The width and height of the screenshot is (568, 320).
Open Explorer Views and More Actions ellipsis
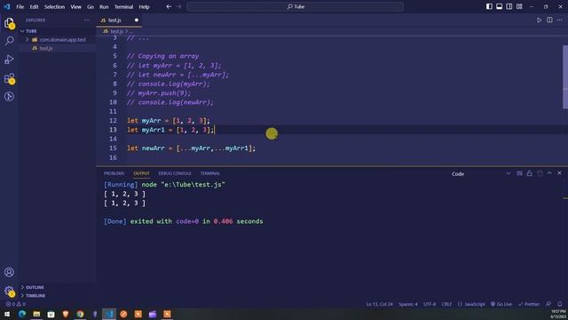tap(87, 20)
